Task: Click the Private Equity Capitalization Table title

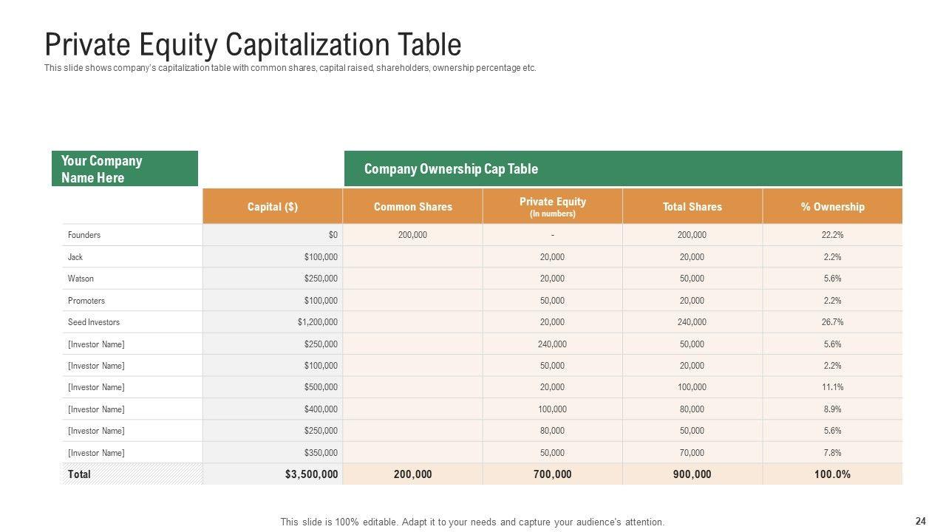Action: (x=253, y=45)
